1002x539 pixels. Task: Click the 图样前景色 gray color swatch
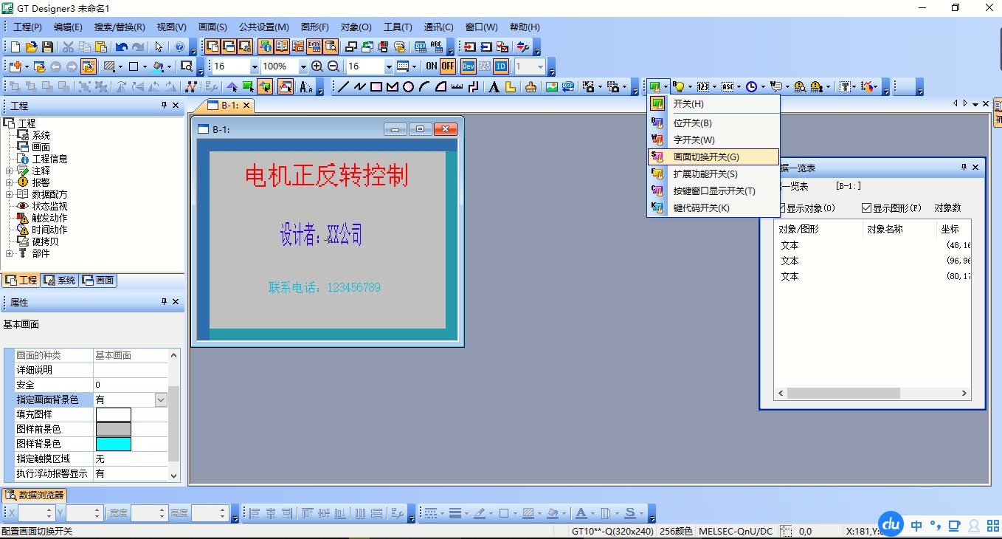(114, 429)
